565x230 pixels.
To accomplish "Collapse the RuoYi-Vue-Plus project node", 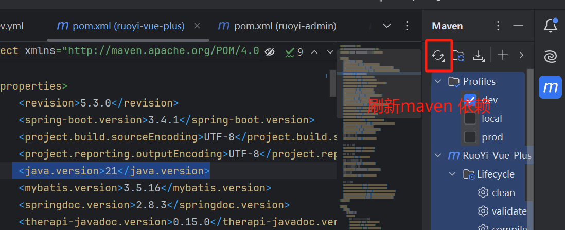I will click(438, 156).
